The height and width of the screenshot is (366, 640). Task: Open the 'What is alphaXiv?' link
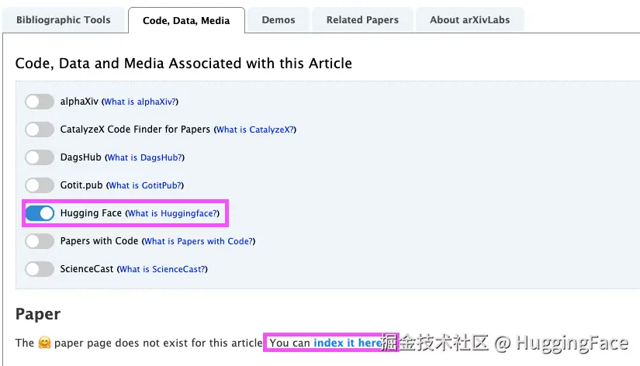[140, 102]
